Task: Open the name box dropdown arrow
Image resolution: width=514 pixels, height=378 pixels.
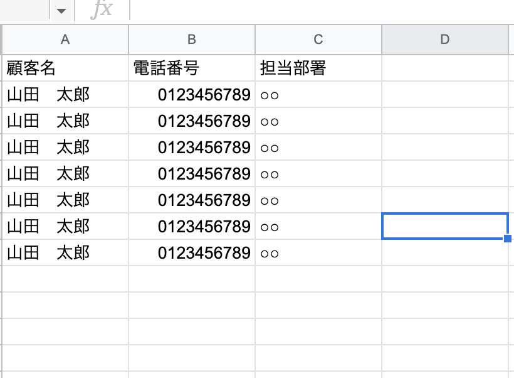Action: click(x=61, y=9)
